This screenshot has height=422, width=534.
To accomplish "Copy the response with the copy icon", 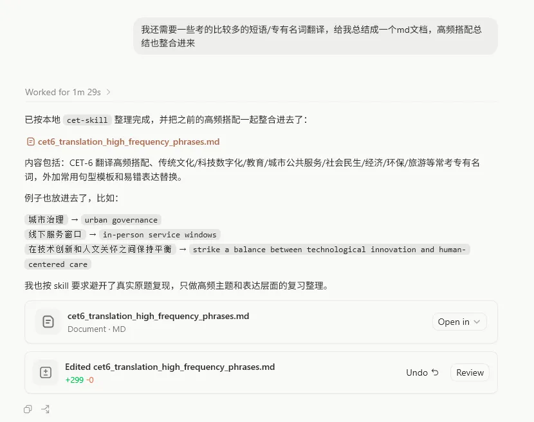I will tap(28, 409).
